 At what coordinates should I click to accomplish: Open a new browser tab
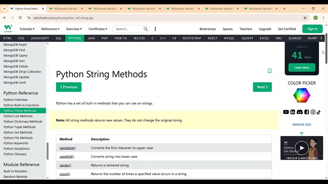284,9
